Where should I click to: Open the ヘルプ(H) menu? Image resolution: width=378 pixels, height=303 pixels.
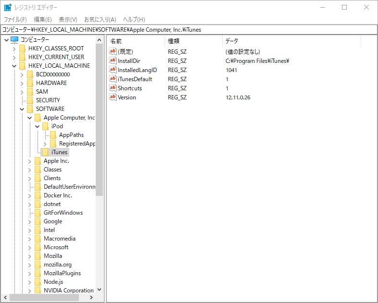coord(134,20)
